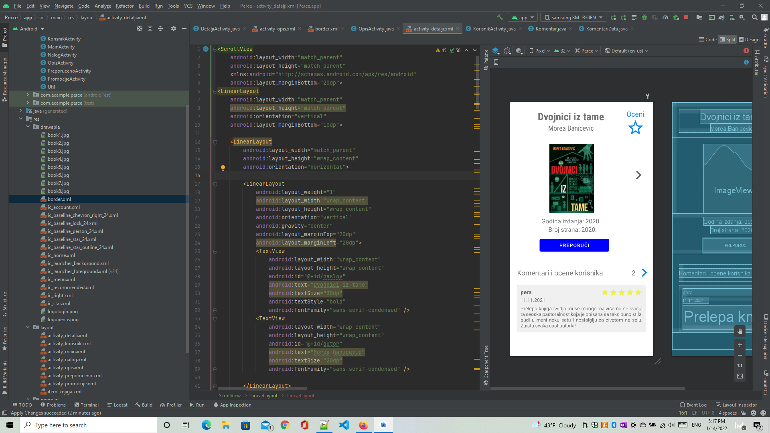Open the samsung SM-J330FN device dropdown

573,17
